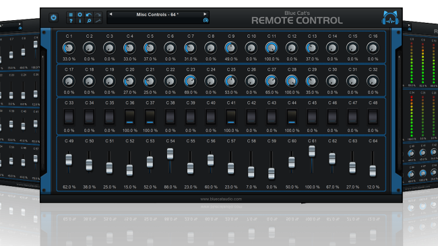Image resolution: width=438 pixels, height=246 pixels.
Task: Open the main menu icon
Action: pyautogui.click(x=71, y=15)
